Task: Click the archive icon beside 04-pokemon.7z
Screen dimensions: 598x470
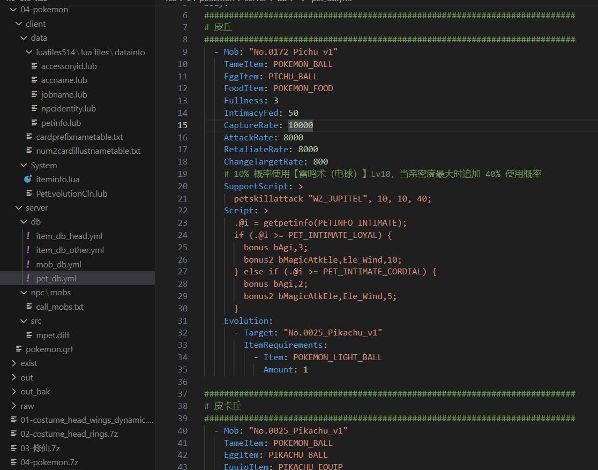Action: pyautogui.click(x=14, y=462)
